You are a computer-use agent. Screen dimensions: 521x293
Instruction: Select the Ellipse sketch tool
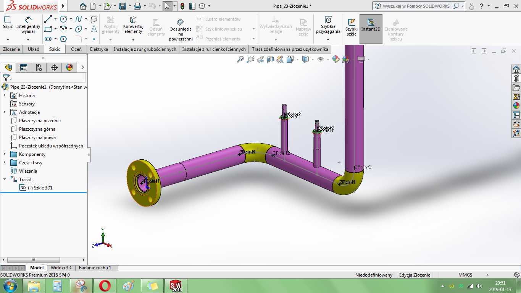pyautogui.click(x=79, y=29)
